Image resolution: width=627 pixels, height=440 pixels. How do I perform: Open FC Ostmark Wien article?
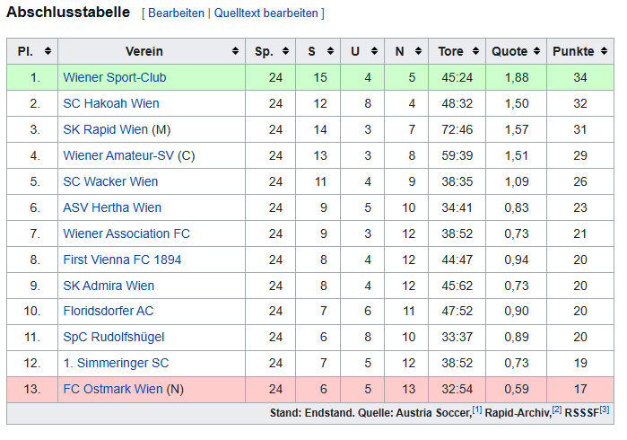click(113, 390)
